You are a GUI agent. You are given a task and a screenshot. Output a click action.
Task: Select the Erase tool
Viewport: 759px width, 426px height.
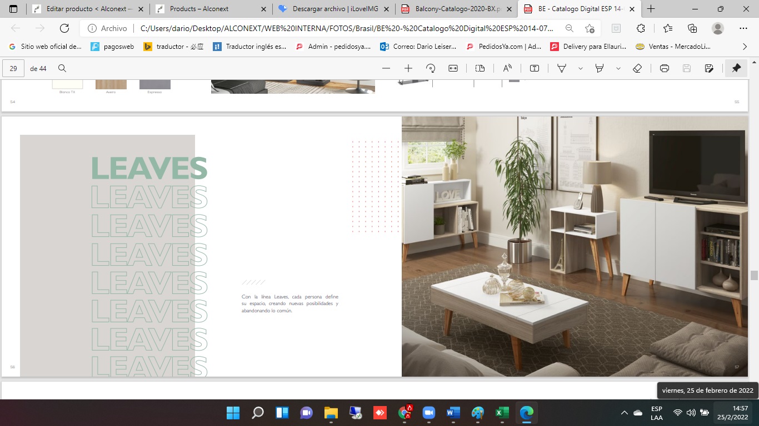click(637, 68)
